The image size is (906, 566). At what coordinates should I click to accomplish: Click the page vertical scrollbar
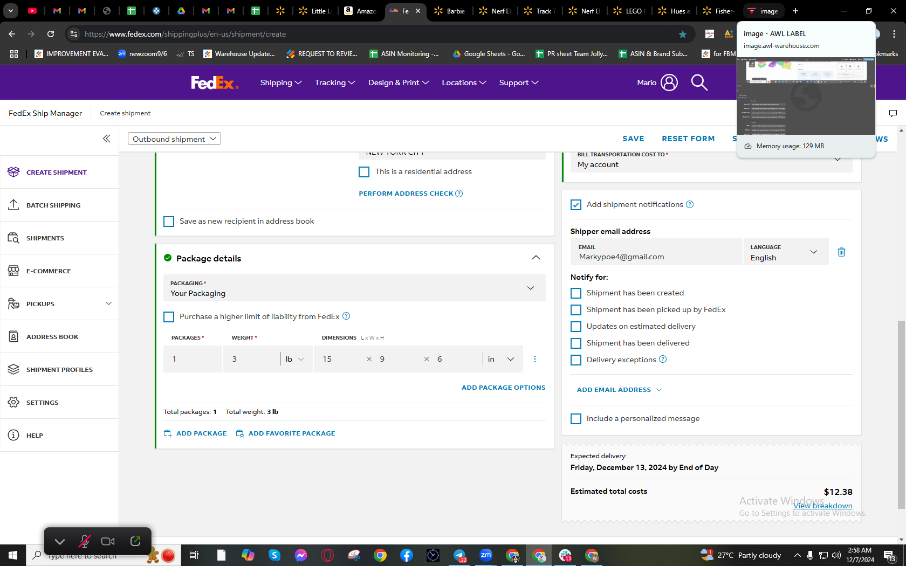pos(901,414)
